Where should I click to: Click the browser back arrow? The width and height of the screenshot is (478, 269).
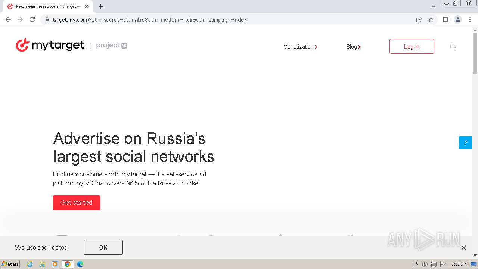(x=8, y=19)
